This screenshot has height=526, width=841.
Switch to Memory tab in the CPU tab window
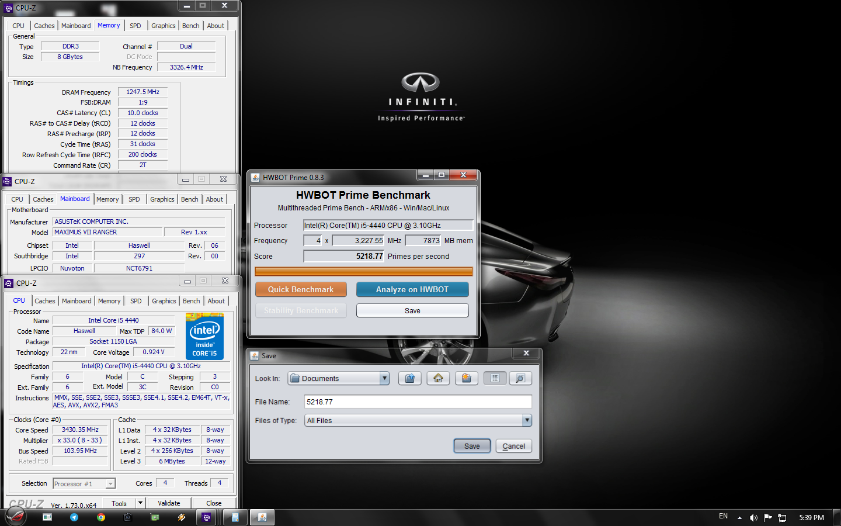[x=109, y=301]
